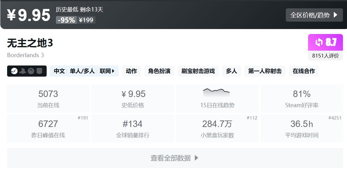Click the Steam platform icon
Image resolution: width=347 pixels, height=173 pixels.
[x=15, y=71]
